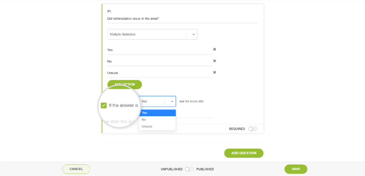Click the ADD QUESTION button
Viewport: 365px width, 176px height.
tap(244, 153)
